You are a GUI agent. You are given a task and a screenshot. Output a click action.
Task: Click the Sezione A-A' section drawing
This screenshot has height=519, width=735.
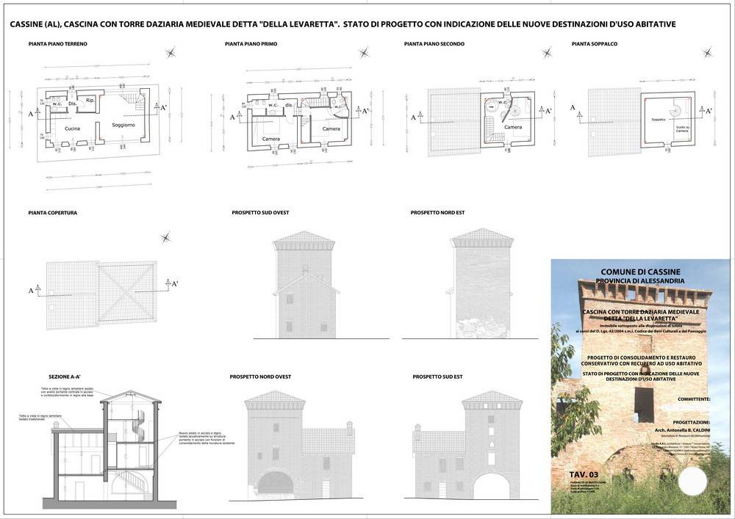(110, 449)
